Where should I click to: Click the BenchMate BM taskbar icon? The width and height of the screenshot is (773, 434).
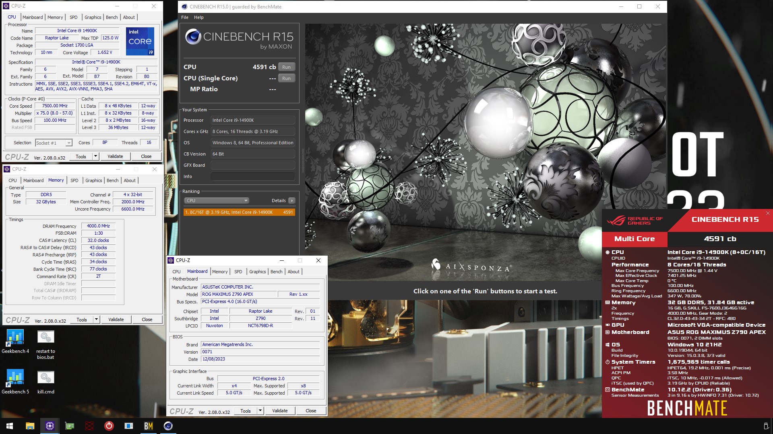[148, 426]
